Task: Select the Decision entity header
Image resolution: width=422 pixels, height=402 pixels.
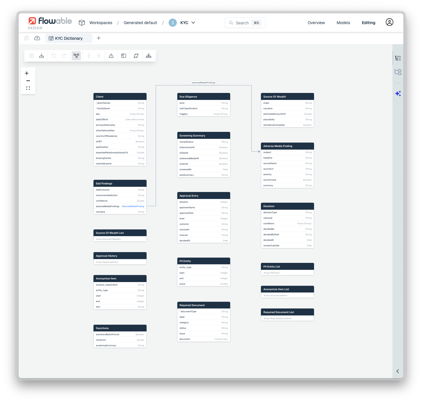Action: point(287,206)
